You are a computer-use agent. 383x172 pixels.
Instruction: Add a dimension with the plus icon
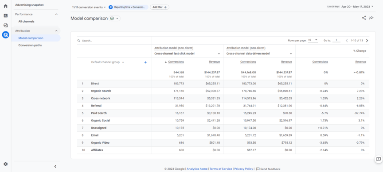pyautogui.click(x=145, y=62)
